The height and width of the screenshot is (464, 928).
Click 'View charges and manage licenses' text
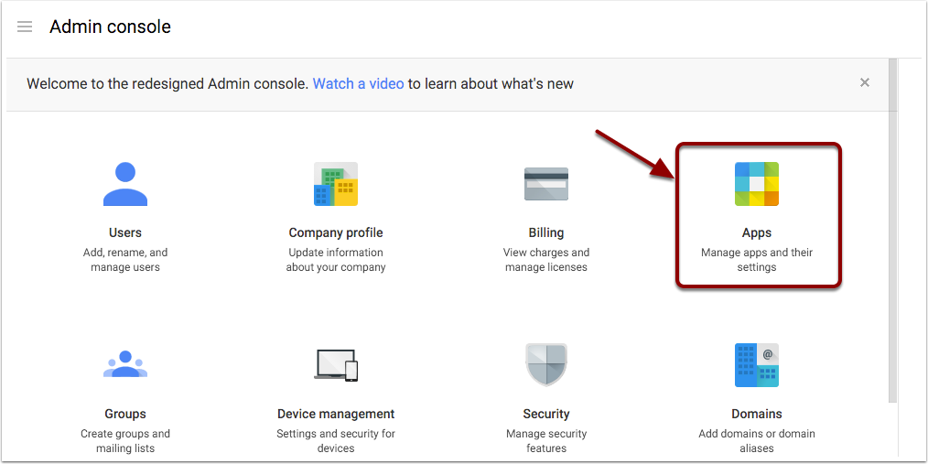click(x=546, y=260)
